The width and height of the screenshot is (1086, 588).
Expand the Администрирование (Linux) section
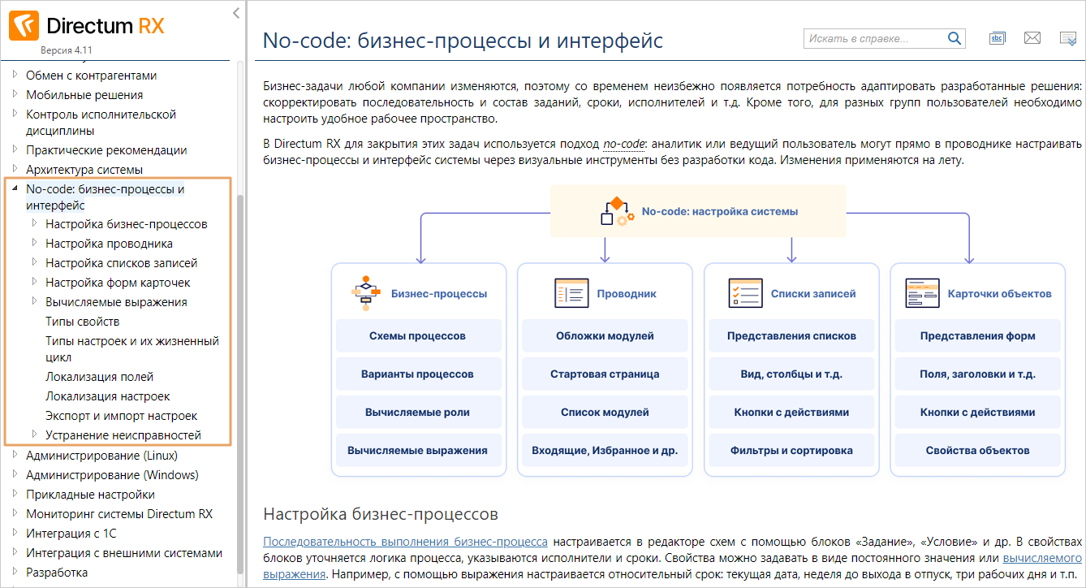click(x=15, y=455)
